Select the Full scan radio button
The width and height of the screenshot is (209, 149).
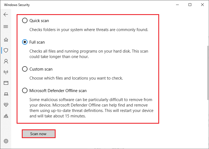tap(25, 42)
